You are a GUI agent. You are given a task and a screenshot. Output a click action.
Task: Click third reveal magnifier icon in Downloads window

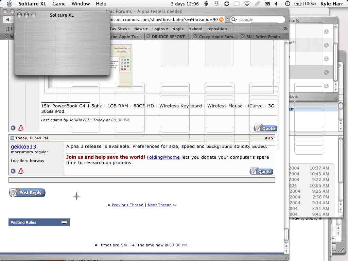pos(326,58)
